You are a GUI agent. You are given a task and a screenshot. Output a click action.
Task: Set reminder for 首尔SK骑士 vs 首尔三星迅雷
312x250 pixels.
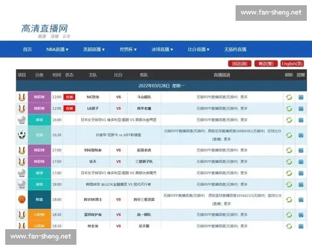click(x=301, y=199)
